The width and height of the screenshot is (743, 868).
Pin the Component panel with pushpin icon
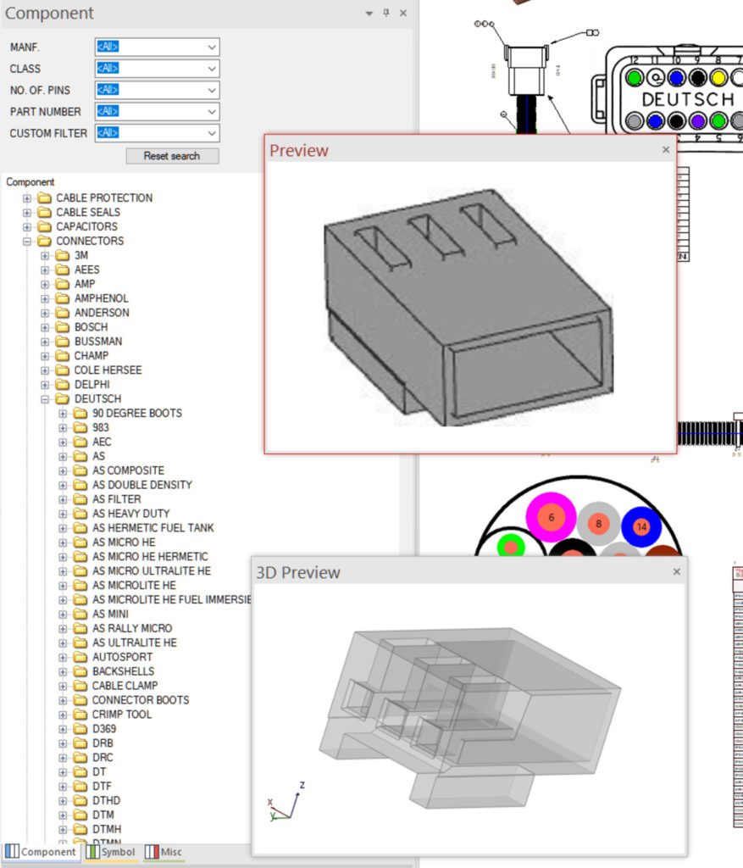pos(386,14)
